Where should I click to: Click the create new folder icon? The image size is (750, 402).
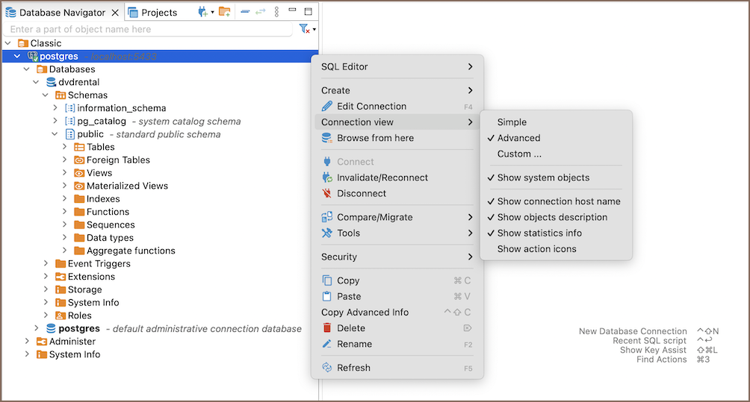coord(223,12)
